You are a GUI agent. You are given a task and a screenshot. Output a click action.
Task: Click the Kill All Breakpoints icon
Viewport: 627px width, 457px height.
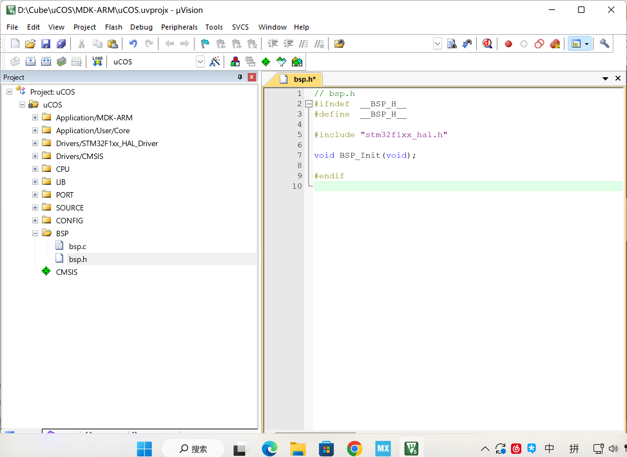[x=555, y=43]
